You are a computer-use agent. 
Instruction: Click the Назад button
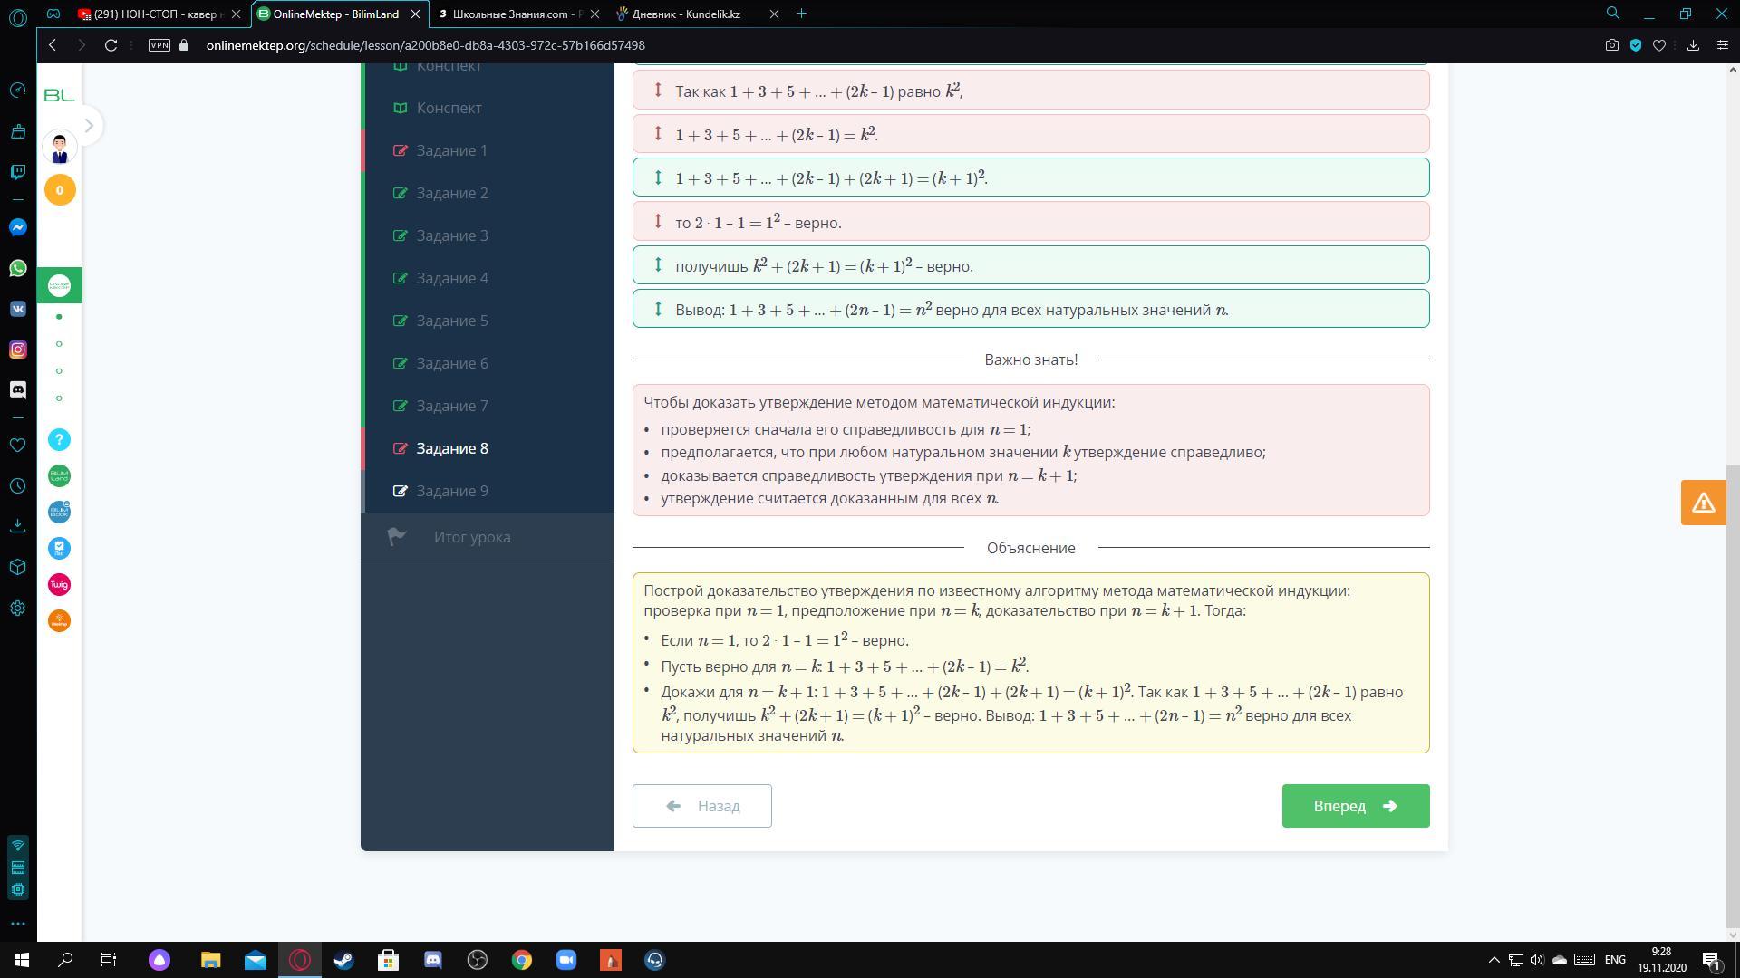point(701,806)
